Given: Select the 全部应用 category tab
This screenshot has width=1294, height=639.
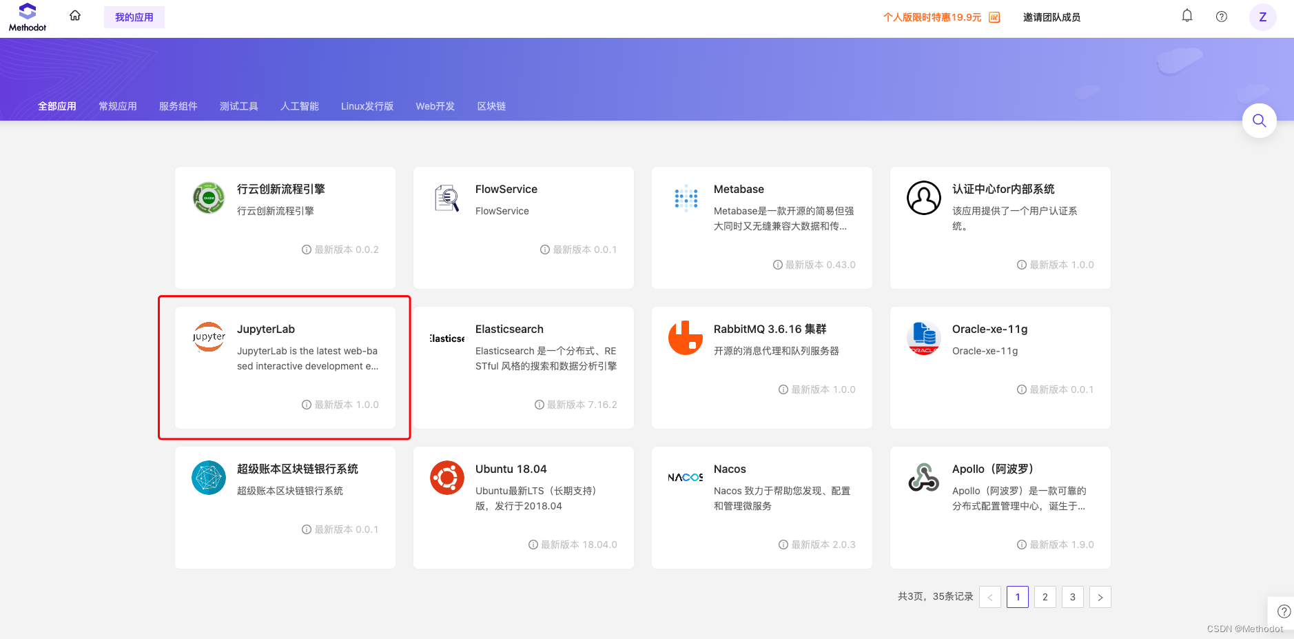Looking at the screenshot, I should pos(57,106).
